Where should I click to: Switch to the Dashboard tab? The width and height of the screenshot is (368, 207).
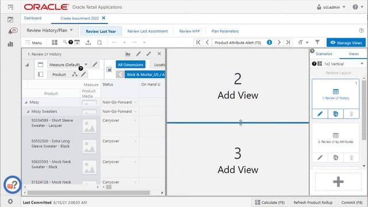(x=33, y=18)
